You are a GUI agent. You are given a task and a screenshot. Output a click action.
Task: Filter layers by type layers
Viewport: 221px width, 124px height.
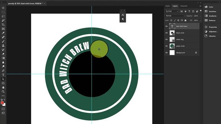click(189, 11)
